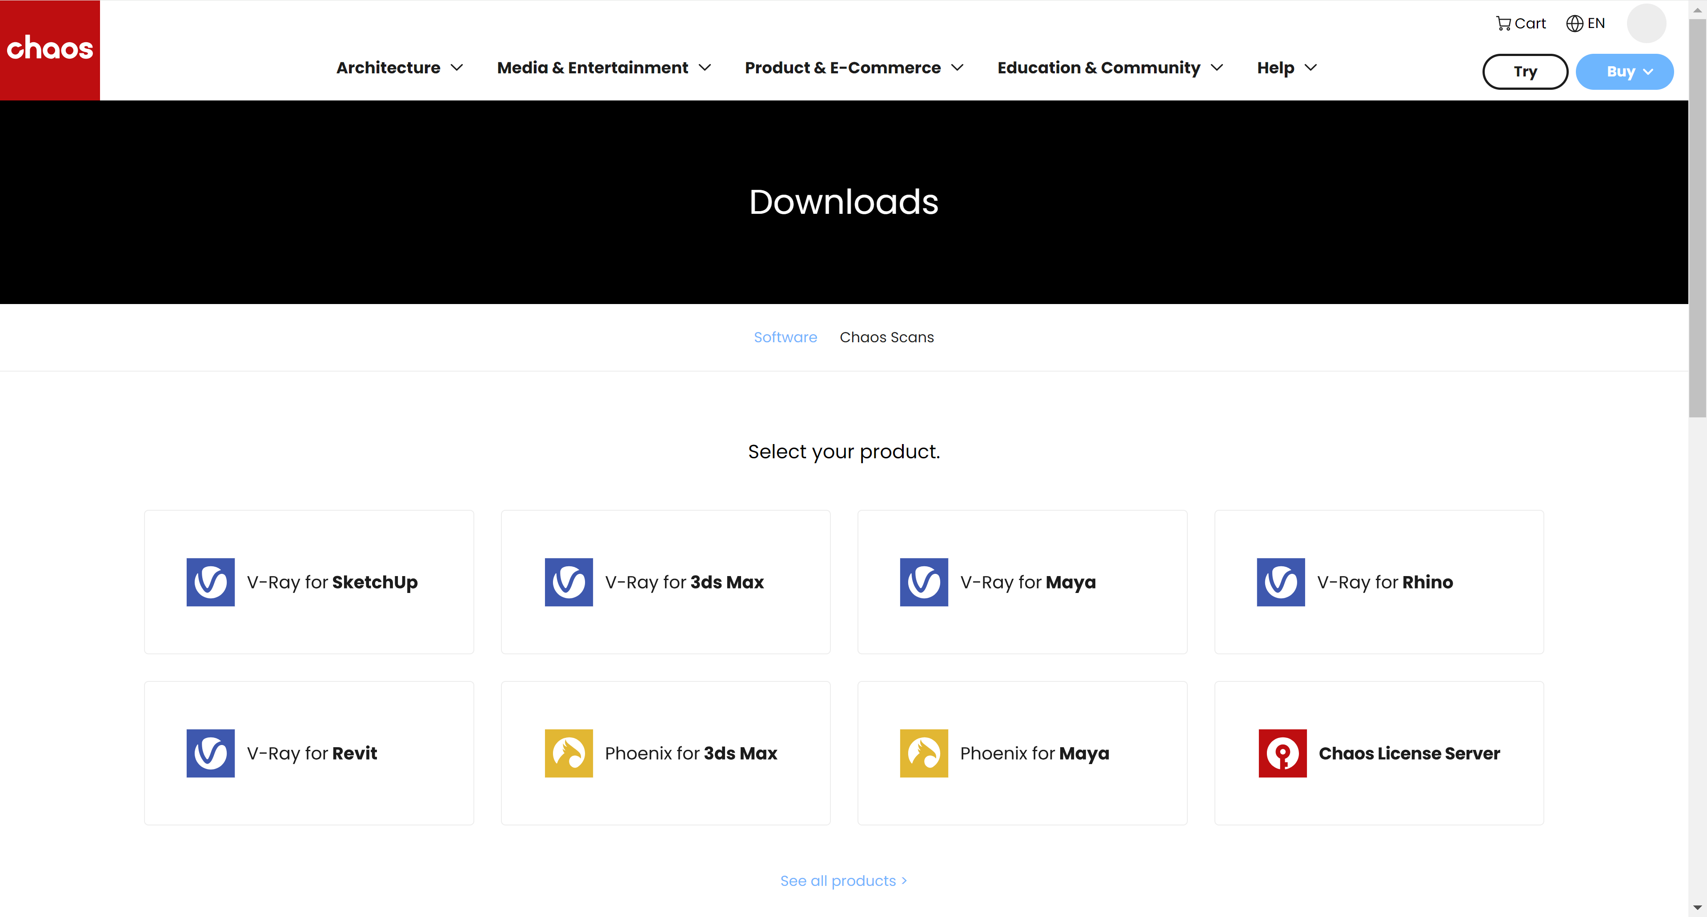Image resolution: width=1707 pixels, height=917 pixels.
Task: Click the Chaos logo
Action: click(50, 50)
